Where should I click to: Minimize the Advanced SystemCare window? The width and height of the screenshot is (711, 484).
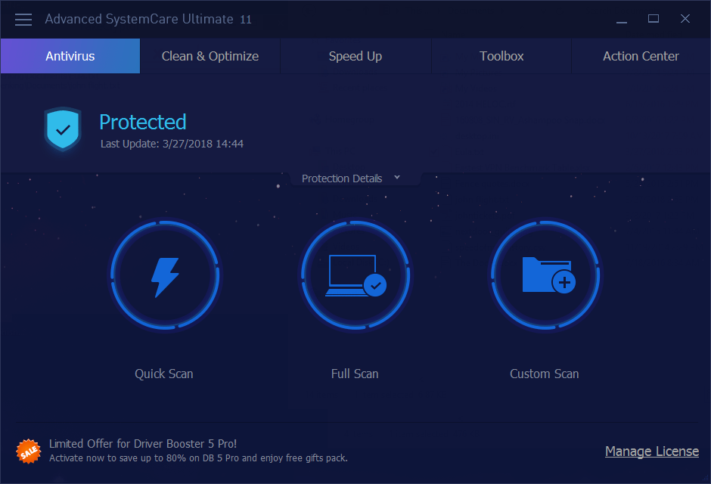pos(622,19)
